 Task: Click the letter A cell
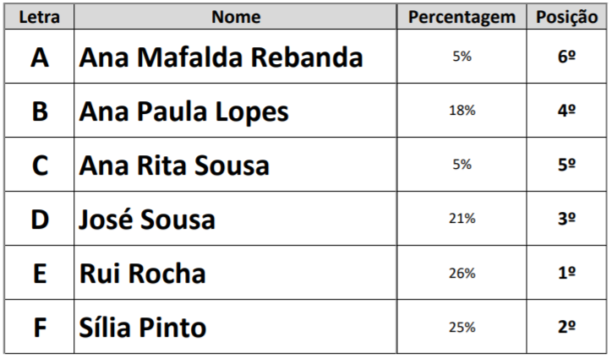[39, 57]
